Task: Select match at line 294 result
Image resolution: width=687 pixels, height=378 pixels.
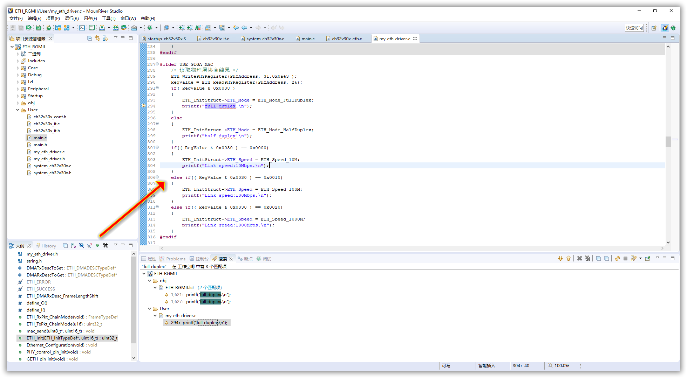Action: coord(197,323)
